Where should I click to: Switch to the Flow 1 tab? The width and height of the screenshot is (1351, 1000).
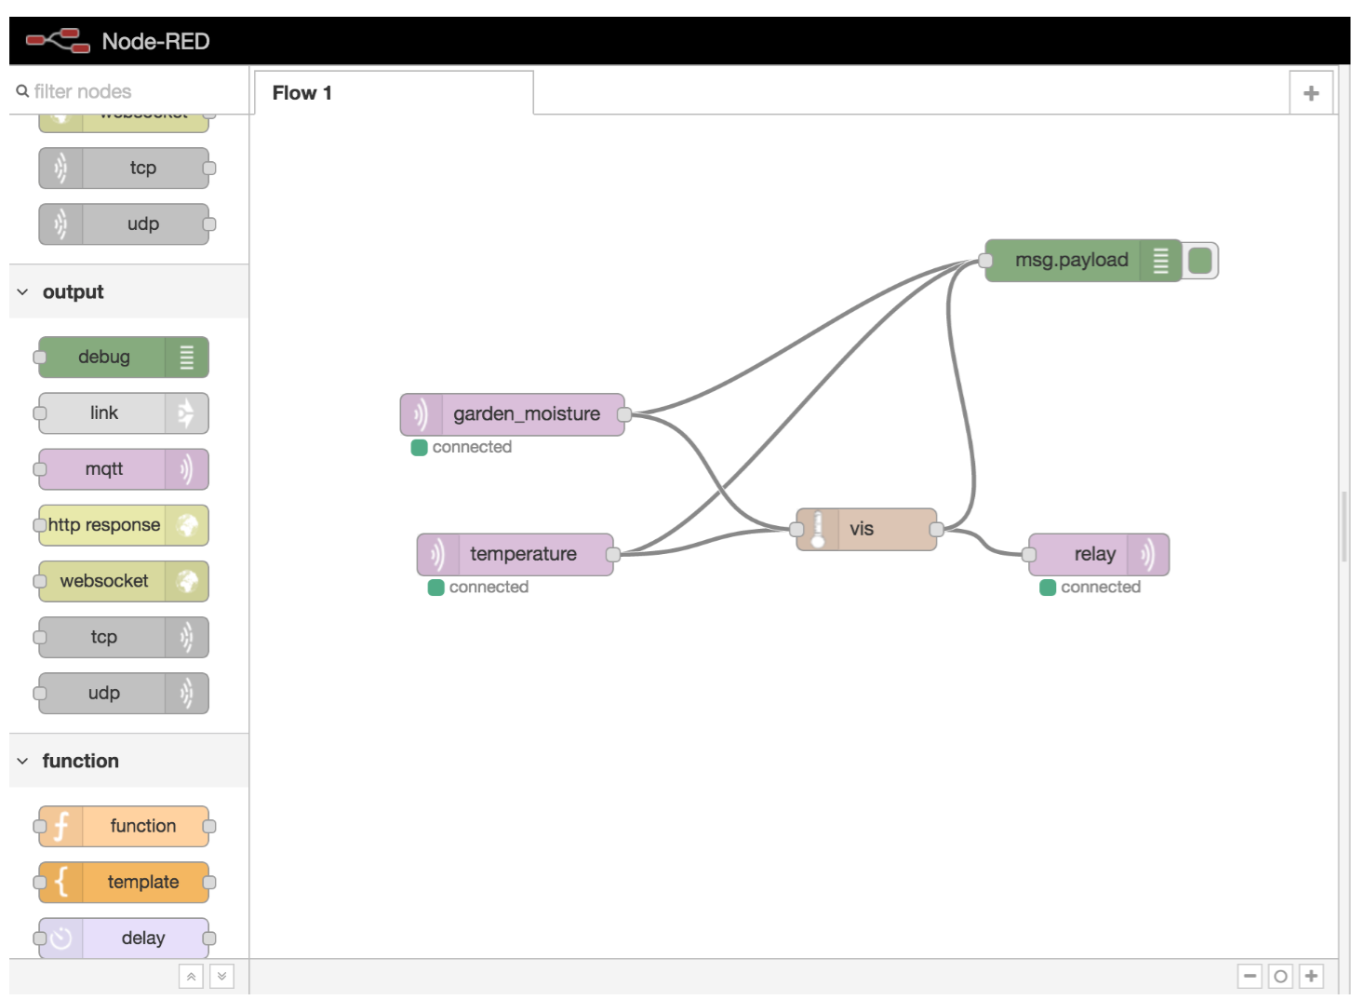301,92
